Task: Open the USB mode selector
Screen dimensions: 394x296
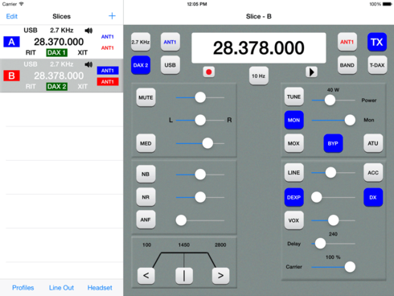Action: pos(170,65)
